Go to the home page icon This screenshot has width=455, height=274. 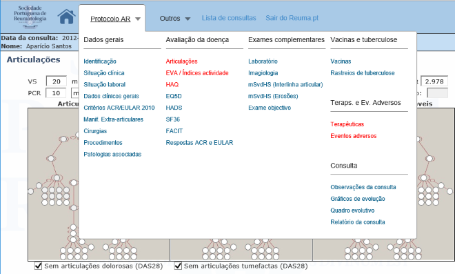point(66,17)
